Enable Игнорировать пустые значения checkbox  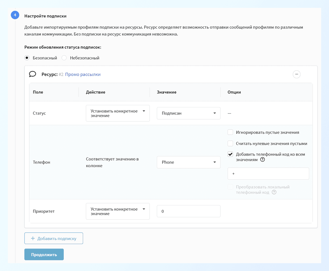[x=230, y=132]
